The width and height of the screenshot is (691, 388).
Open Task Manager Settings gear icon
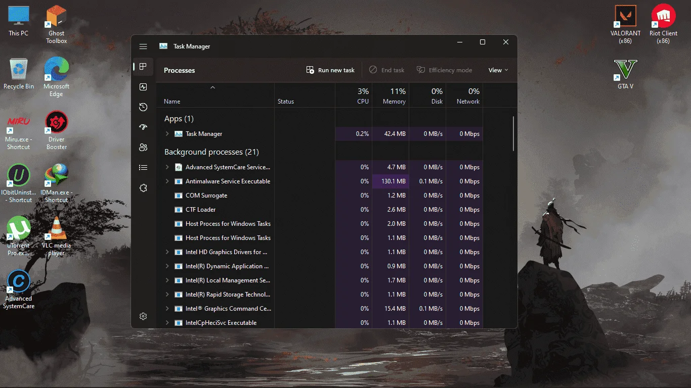[x=143, y=316]
